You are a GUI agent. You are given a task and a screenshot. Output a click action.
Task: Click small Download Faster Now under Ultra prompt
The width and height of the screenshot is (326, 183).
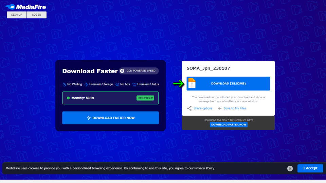click(229, 125)
